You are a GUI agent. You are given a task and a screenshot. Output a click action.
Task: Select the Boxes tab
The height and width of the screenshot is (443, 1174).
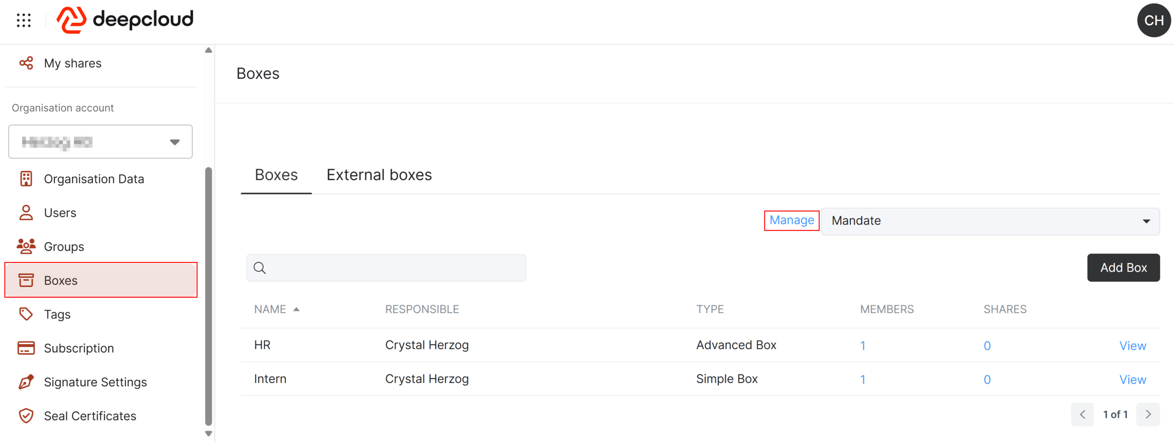click(276, 175)
